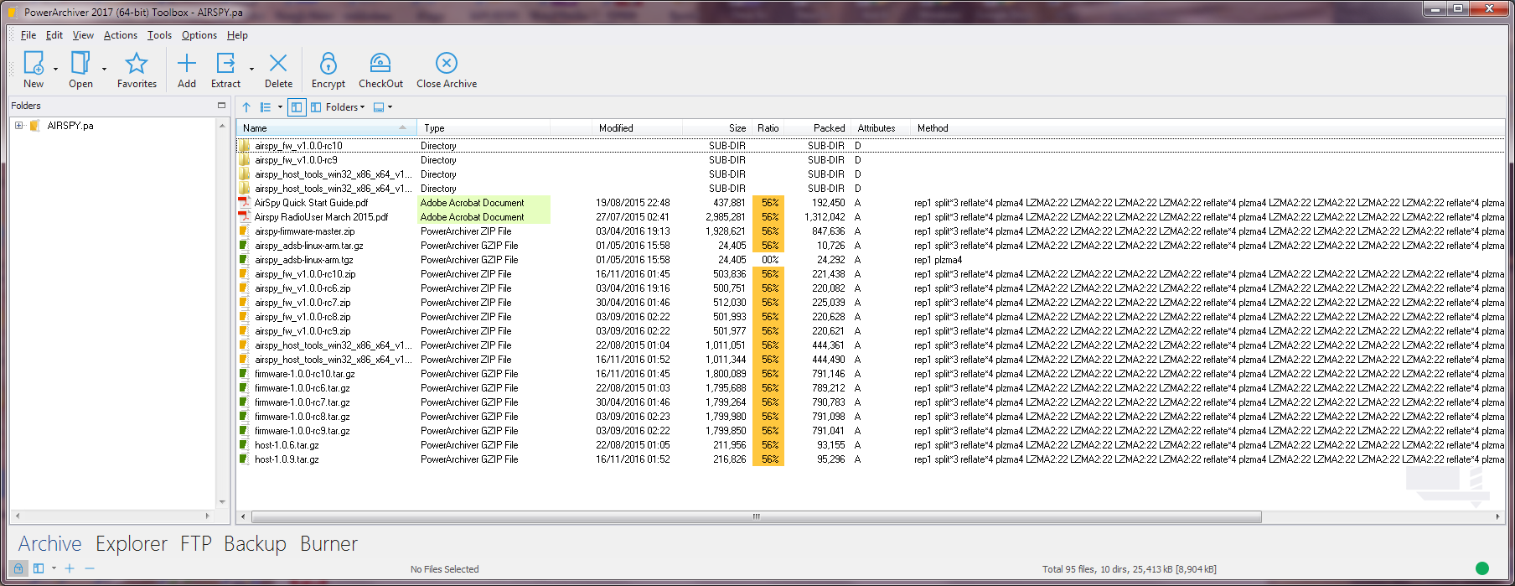Image resolution: width=1515 pixels, height=586 pixels.
Task: Click the folder tree vertical scroll down arrow
Action: pyautogui.click(x=222, y=501)
